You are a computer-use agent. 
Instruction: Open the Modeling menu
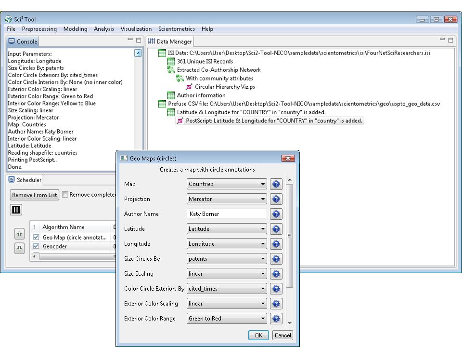tap(75, 29)
